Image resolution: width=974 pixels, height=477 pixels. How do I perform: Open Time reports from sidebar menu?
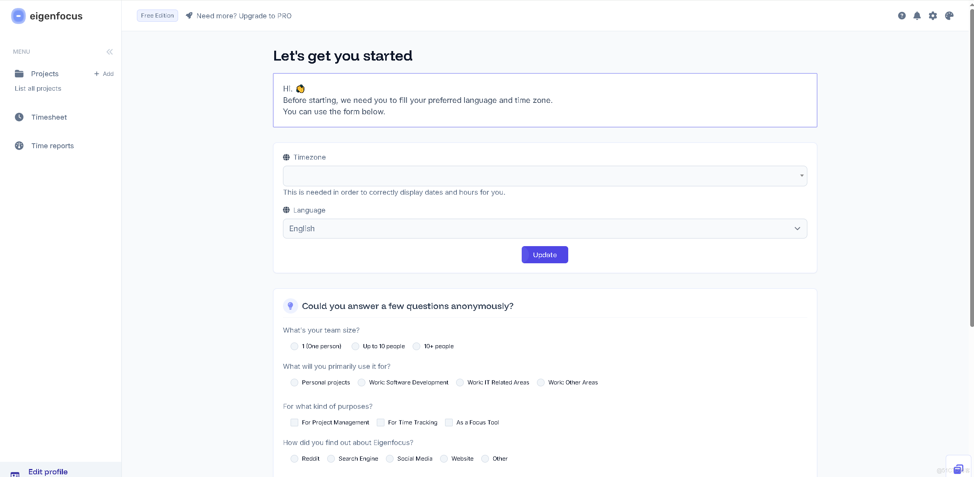[53, 146]
